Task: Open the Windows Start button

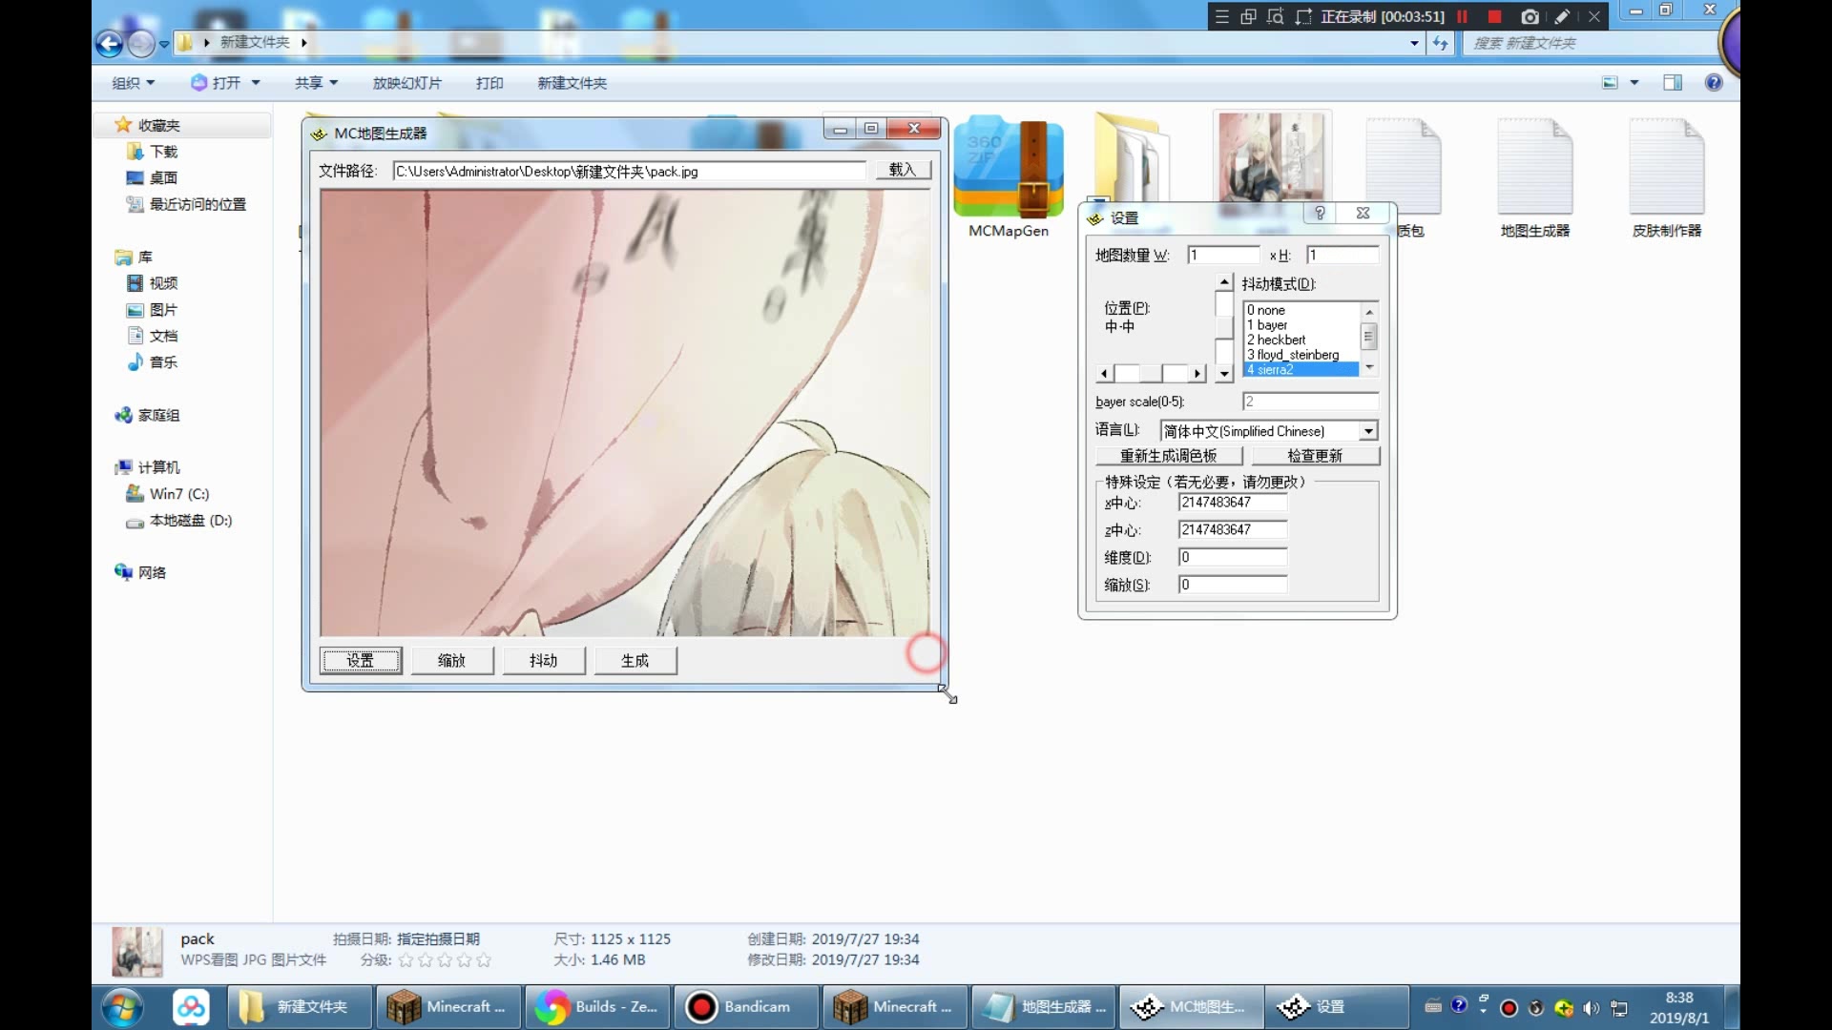Action: tap(123, 1007)
